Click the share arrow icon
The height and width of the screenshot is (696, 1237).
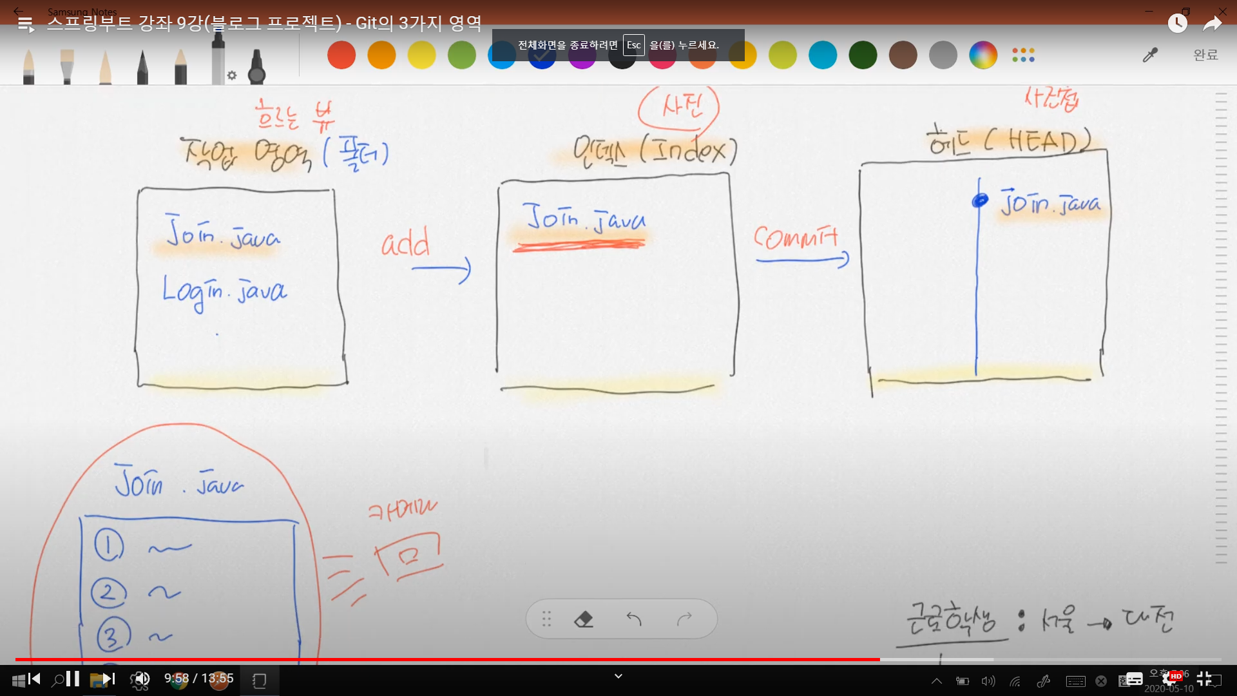coord(1213,24)
